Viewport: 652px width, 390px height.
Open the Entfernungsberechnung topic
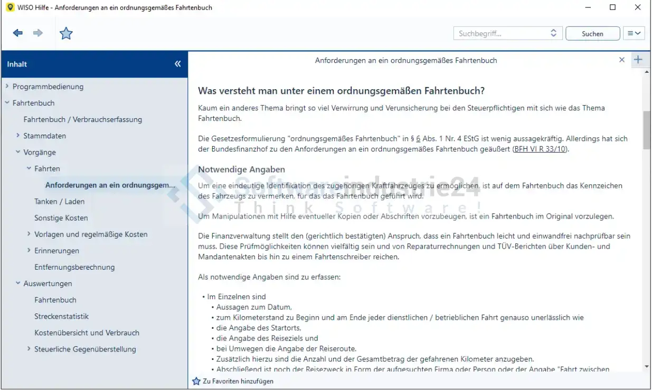tap(74, 267)
